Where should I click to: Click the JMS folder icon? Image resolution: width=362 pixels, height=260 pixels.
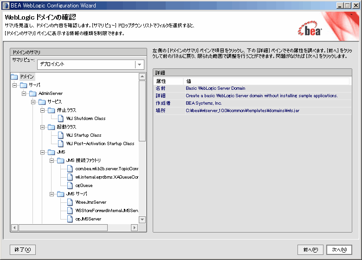coord(51,152)
